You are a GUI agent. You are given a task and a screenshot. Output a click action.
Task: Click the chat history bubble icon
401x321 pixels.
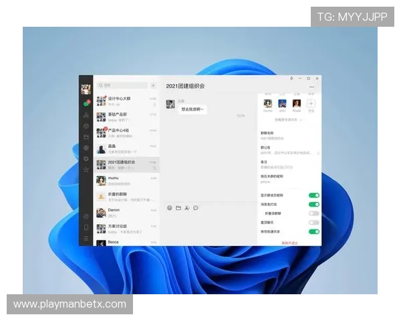pos(196,208)
